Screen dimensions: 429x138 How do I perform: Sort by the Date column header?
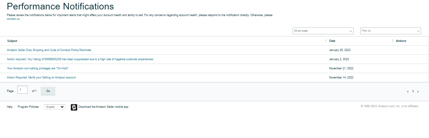332,41
